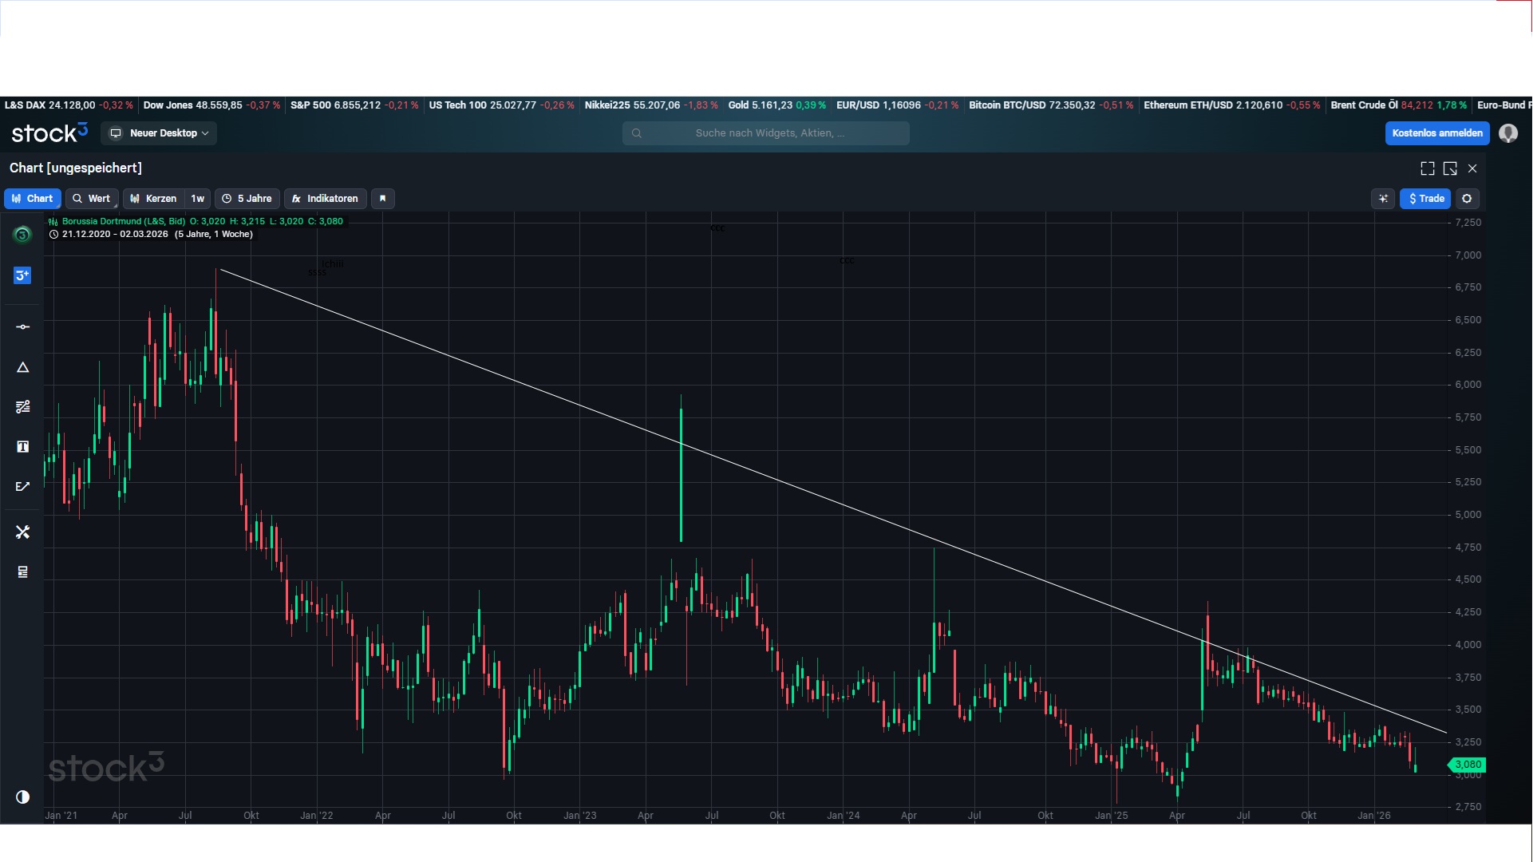The height and width of the screenshot is (862, 1533).
Task: Select the Chart tab button
Action: pos(32,199)
